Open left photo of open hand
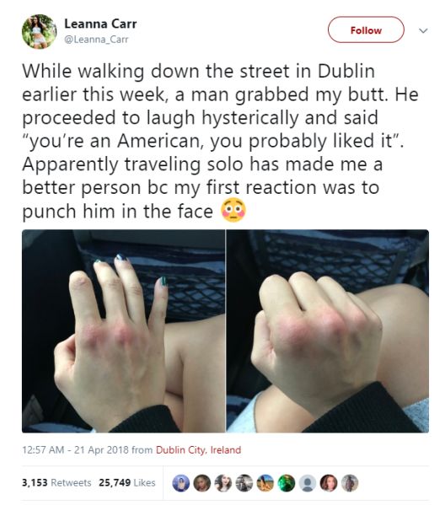This screenshot has width=445, height=505. [x=123, y=330]
